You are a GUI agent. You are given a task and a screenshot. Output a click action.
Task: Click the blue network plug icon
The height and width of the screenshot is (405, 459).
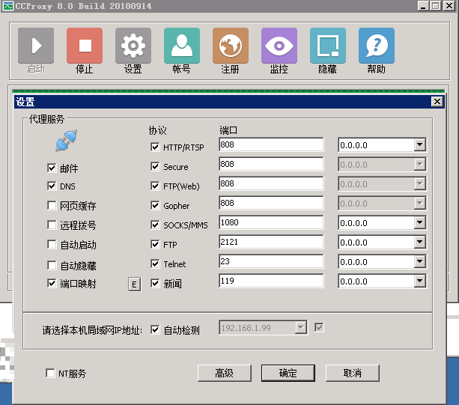(x=67, y=141)
